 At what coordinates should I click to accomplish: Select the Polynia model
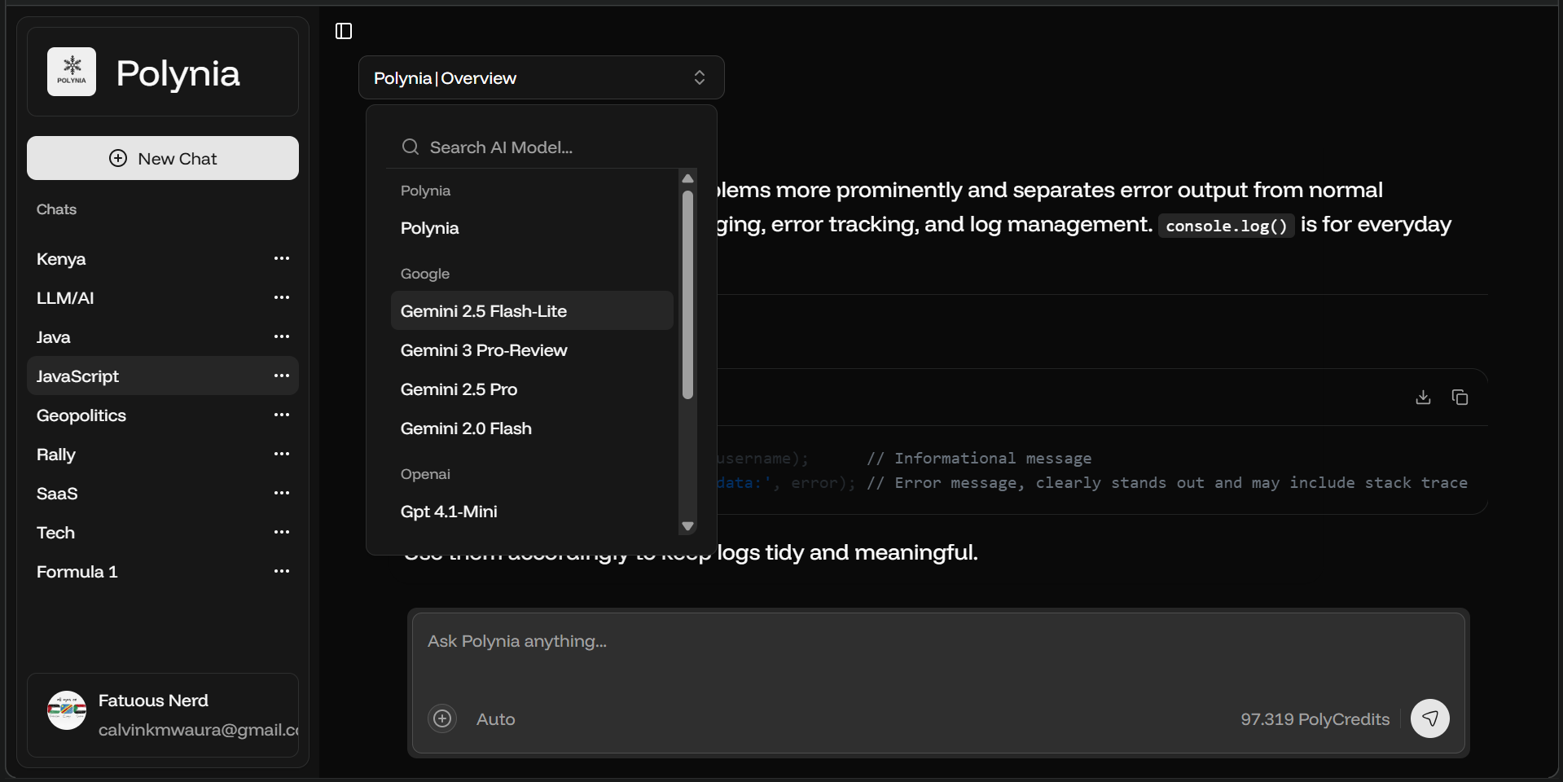(x=532, y=228)
